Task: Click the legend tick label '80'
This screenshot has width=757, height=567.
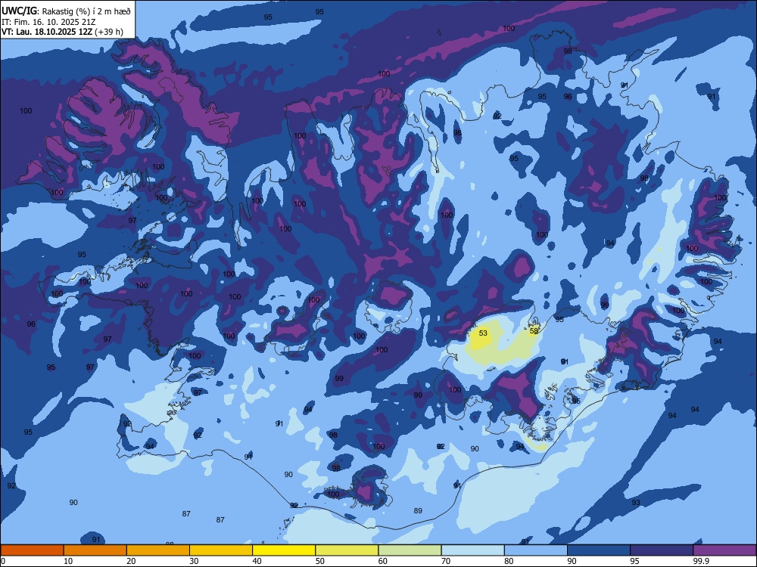Action: coord(509,561)
